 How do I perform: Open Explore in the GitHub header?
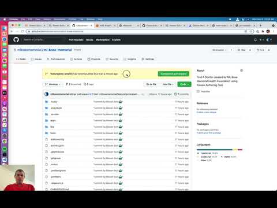coord(116,40)
